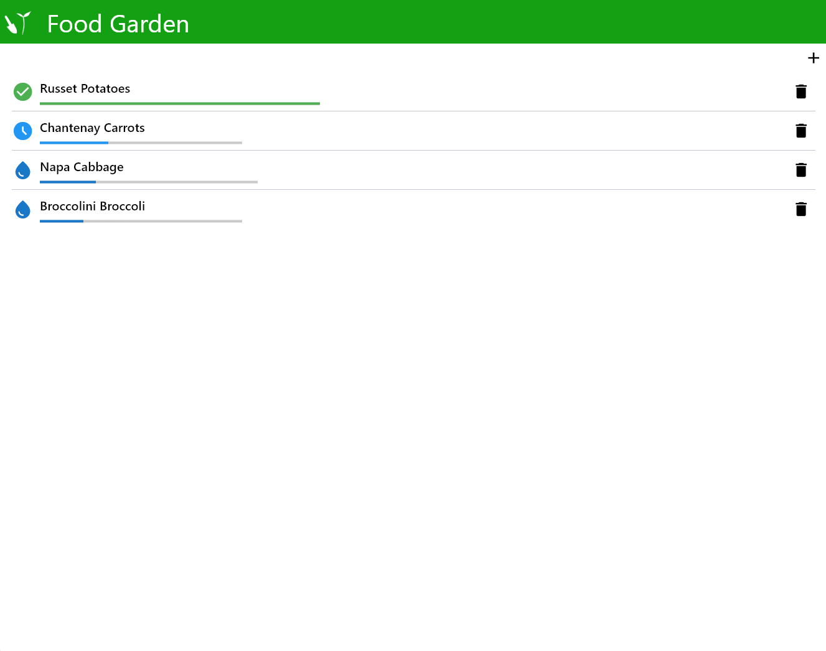The height and width of the screenshot is (651, 826).
Task: Delete the Russet Potatoes entry
Action: point(801,91)
